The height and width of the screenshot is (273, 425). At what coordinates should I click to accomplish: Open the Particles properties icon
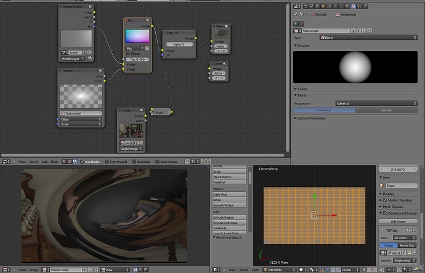(x=359, y=6)
